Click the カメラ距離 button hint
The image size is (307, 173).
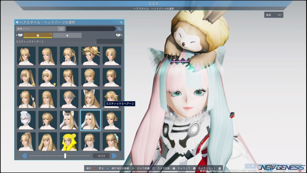[x=146, y=168]
